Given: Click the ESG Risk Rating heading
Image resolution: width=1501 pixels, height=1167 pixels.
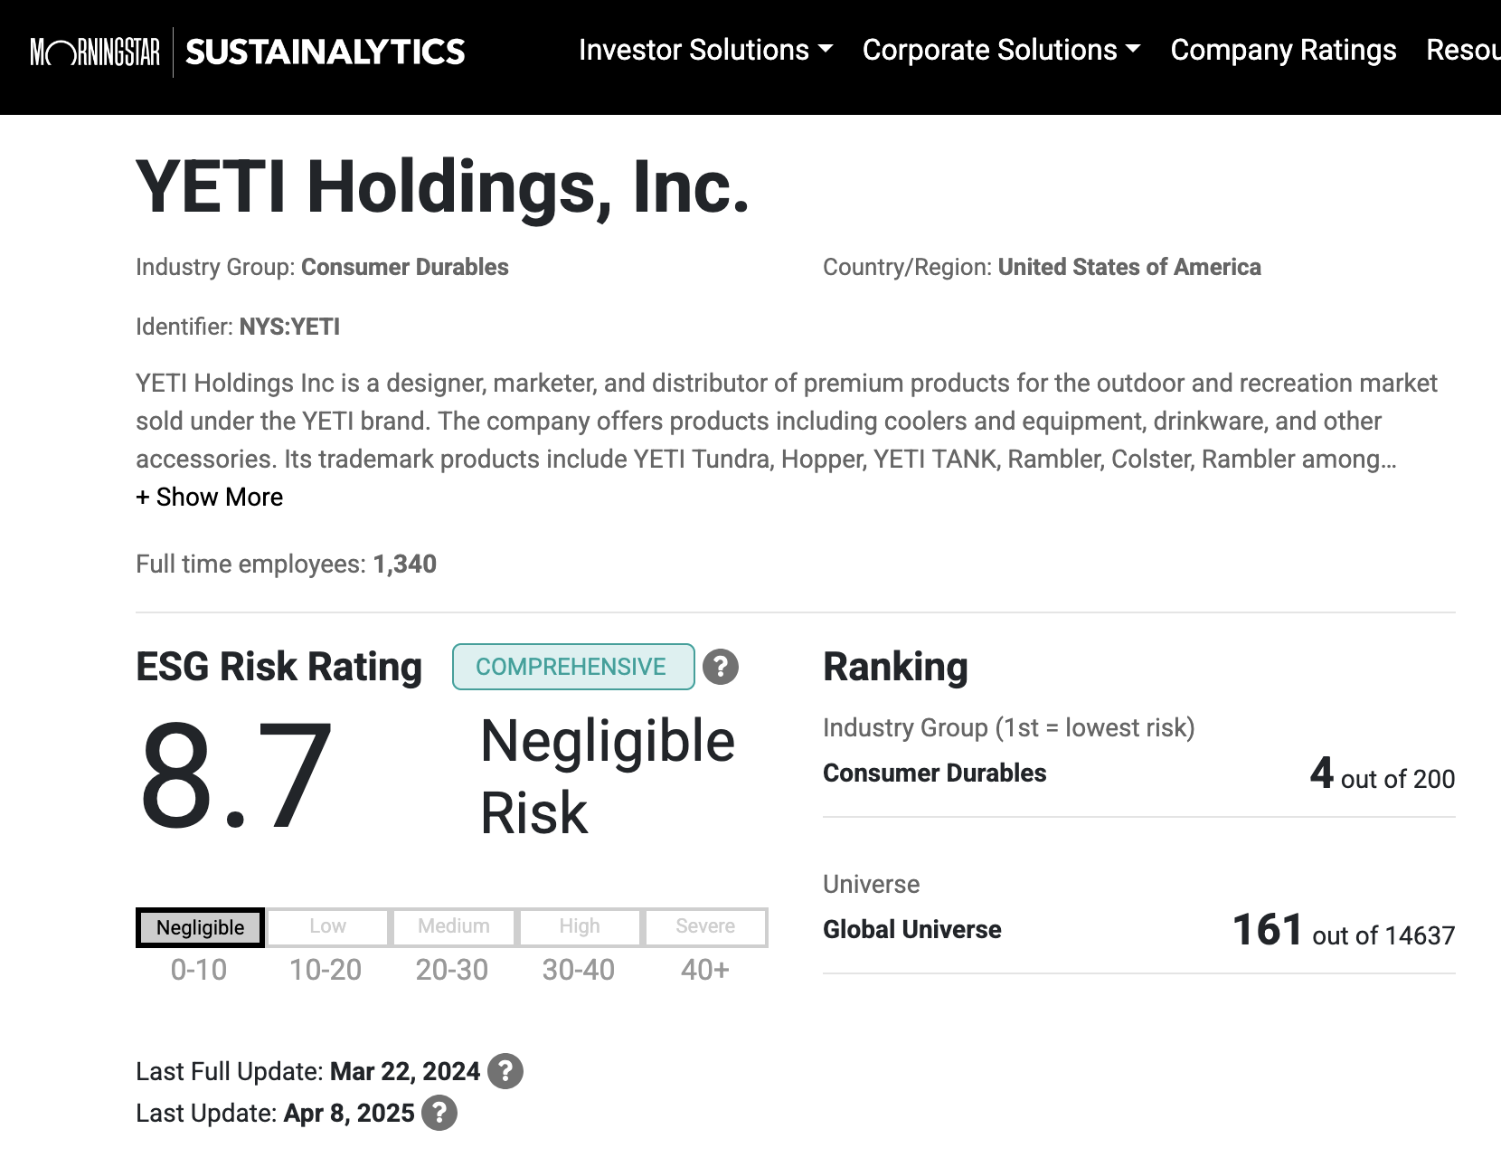Looking at the screenshot, I should [x=279, y=667].
